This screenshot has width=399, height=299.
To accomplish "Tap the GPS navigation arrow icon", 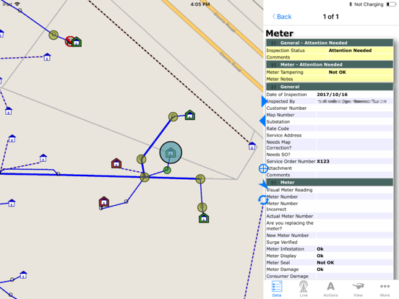I will coord(264,184).
